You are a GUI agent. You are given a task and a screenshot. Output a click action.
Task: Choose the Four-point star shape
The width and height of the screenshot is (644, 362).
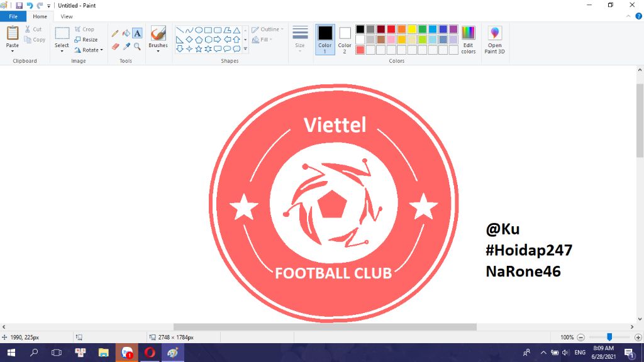(189, 49)
